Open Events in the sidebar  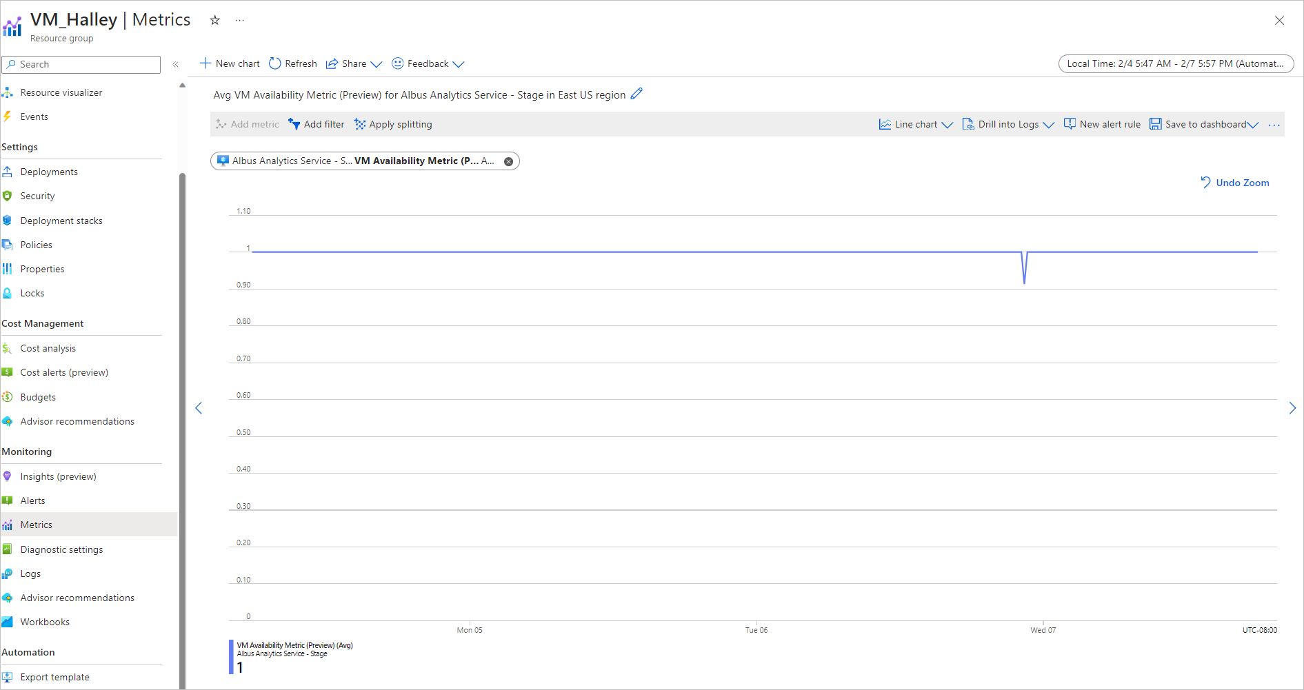34,116
